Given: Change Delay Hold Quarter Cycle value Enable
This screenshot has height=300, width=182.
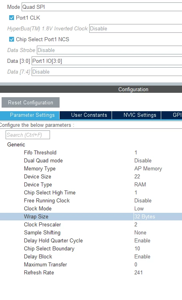Looking at the screenshot, I should coord(142,240).
